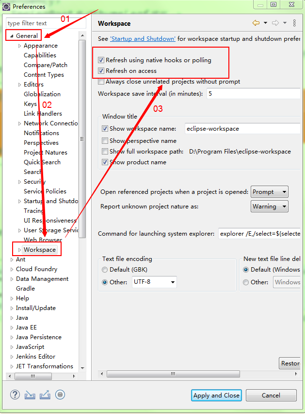Viewport: 305px width, 414px height.
Task: Expand the Ant tree node
Action: coord(12,259)
